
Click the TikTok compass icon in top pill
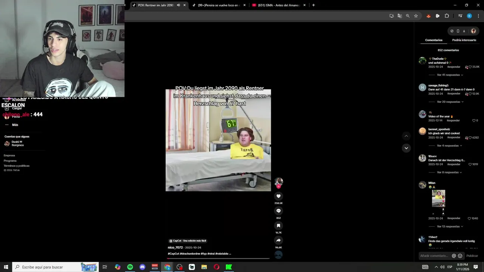[452, 31]
